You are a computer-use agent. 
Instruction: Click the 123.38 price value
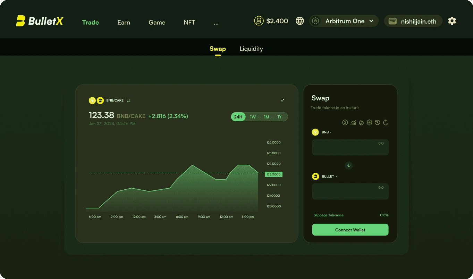click(101, 115)
